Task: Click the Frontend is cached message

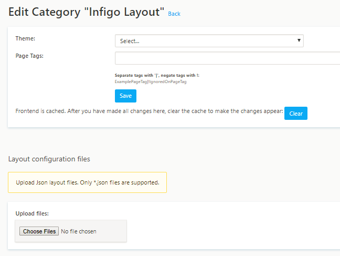Action: (149, 111)
